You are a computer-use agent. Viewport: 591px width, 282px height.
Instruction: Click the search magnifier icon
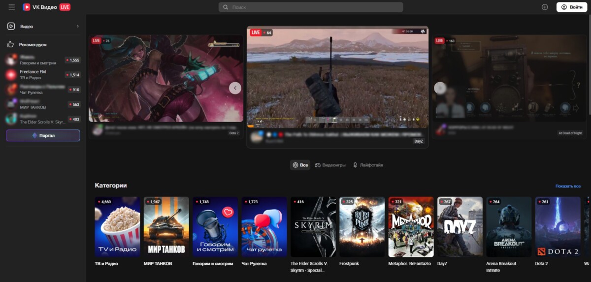[x=226, y=7]
